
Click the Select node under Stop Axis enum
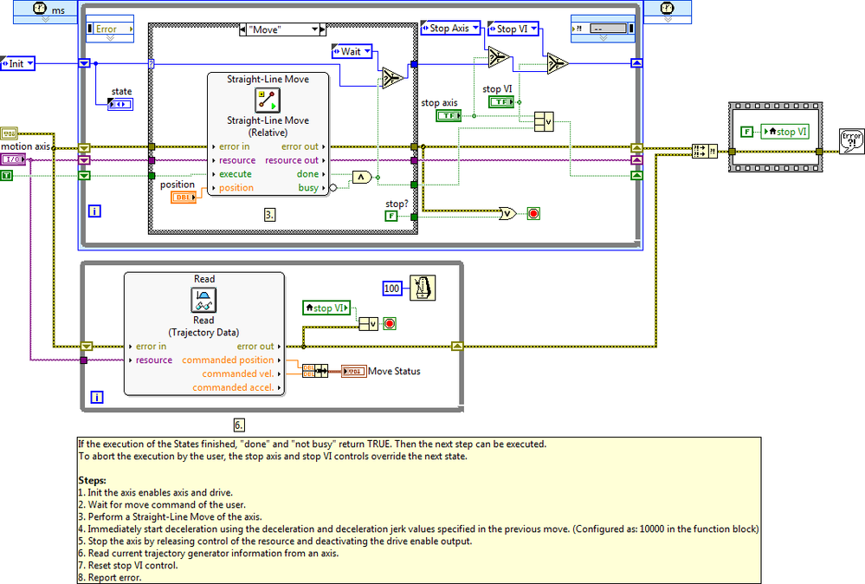[x=499, y=57]
